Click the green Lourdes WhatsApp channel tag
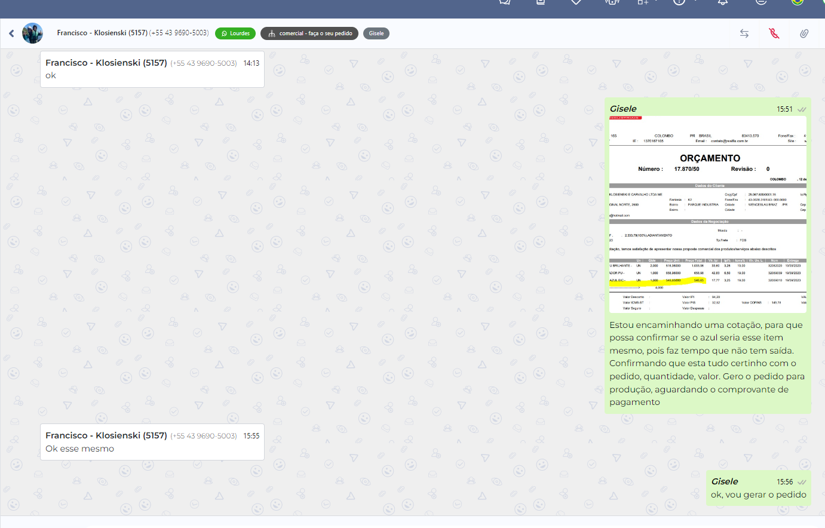Viewport: 825px width, 528px height. 235,33
